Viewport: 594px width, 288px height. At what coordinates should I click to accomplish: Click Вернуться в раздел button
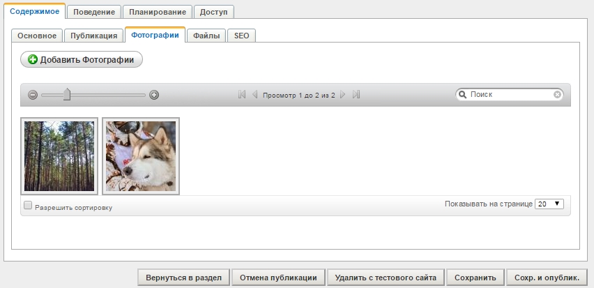[x=184, y=278]
